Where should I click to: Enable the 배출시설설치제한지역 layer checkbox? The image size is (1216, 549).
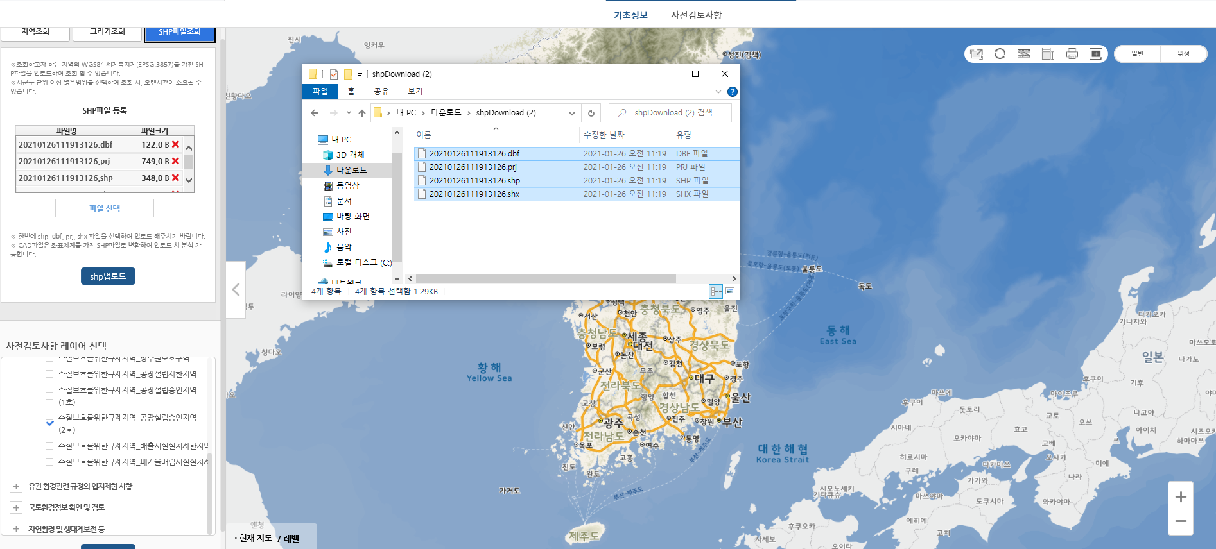click(x=49, y=445)
